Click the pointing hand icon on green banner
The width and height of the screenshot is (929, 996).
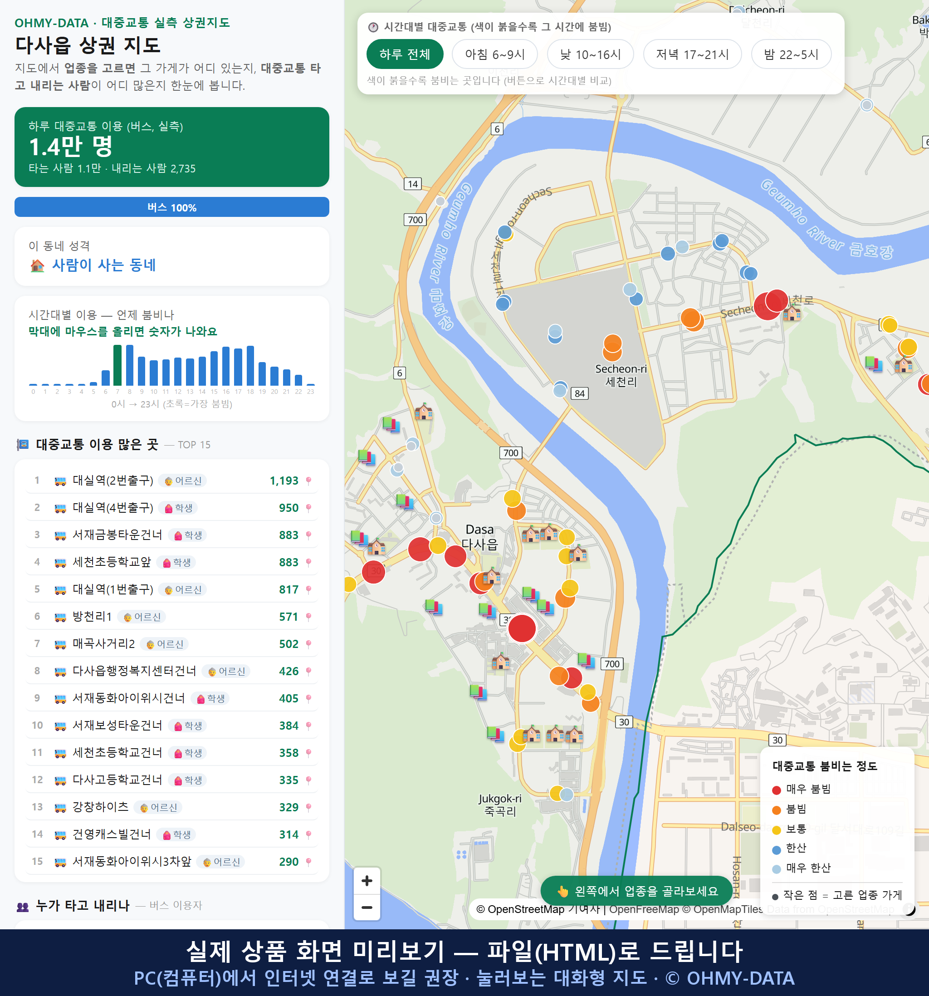point(563,891)
